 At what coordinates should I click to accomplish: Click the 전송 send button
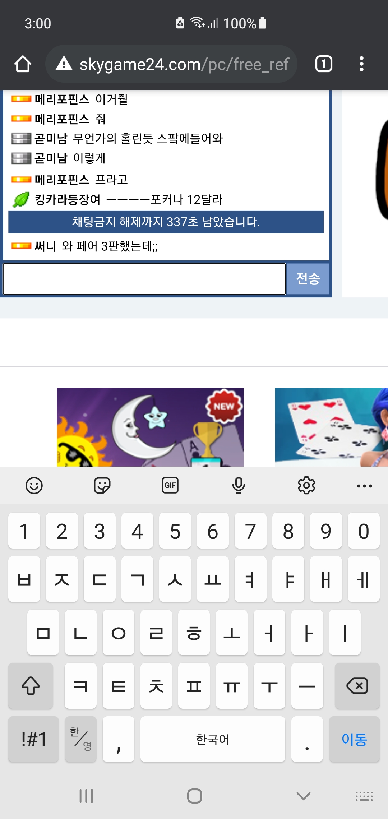click(308, 279)
